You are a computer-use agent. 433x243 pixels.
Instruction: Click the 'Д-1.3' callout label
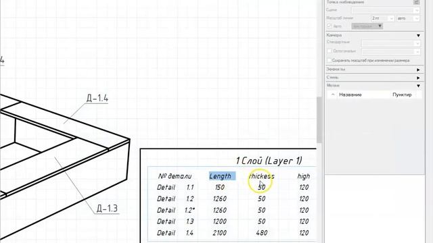click(107, 209)
